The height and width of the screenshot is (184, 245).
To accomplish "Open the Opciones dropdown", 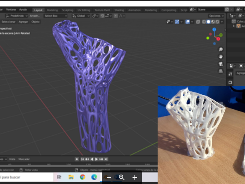I will click(x=216, y=16).
